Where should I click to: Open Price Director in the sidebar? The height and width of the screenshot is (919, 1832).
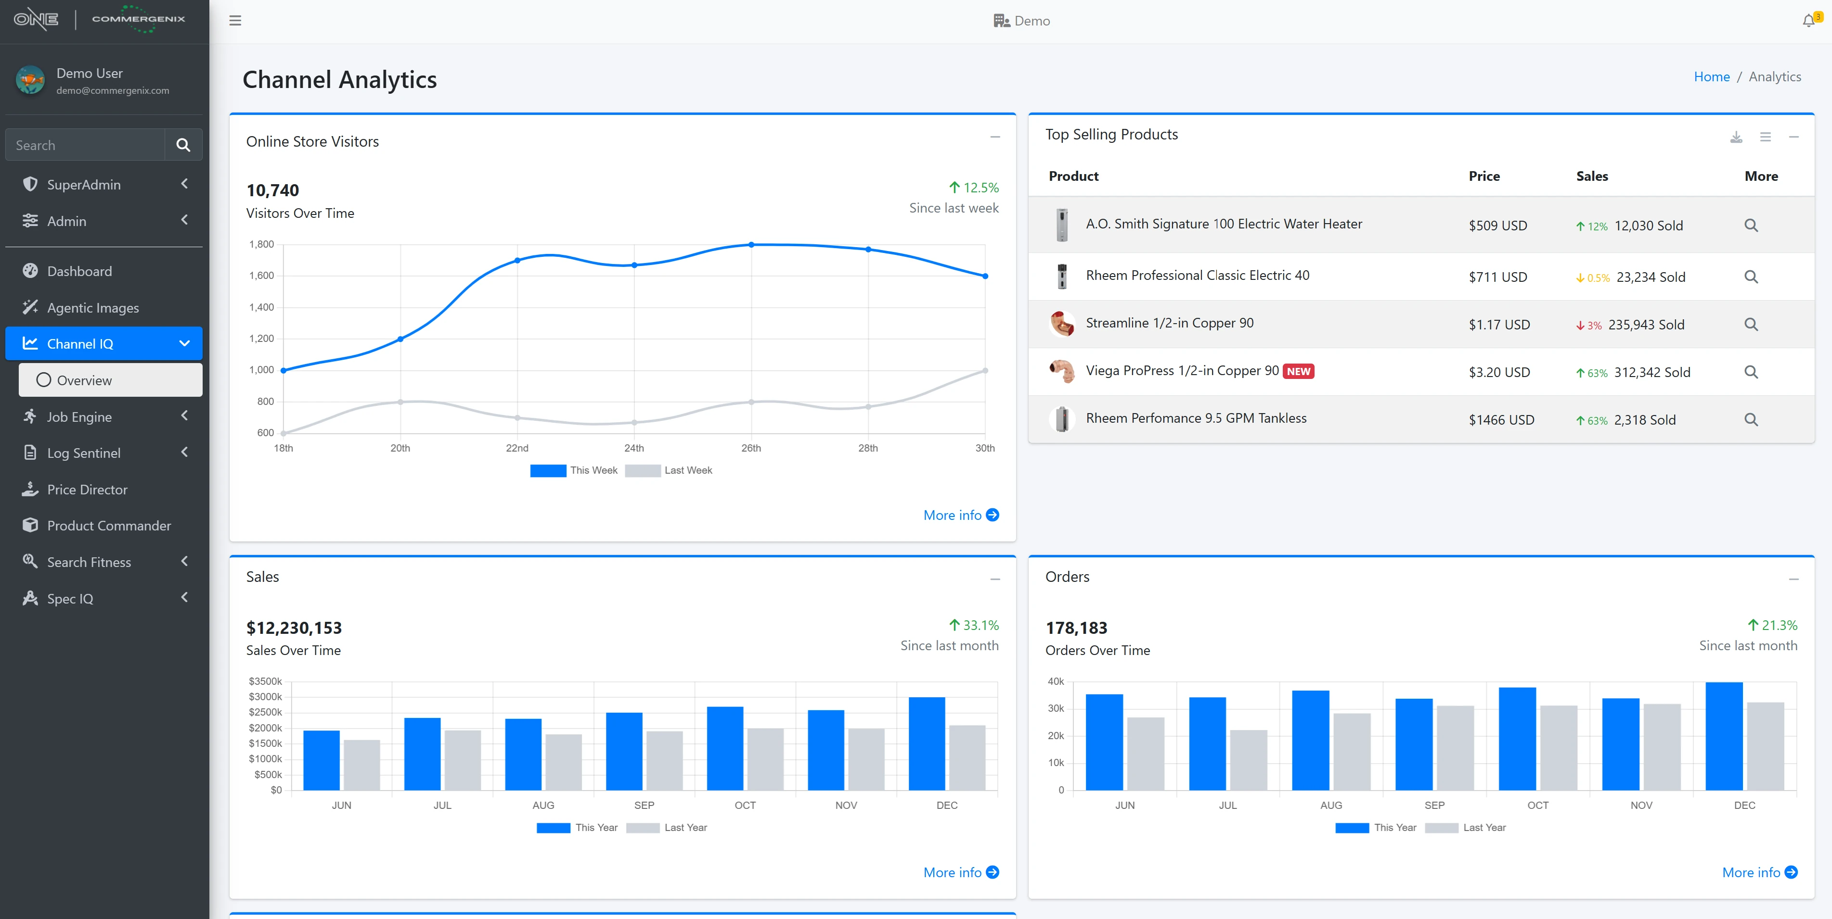click(x=104, y=489)
